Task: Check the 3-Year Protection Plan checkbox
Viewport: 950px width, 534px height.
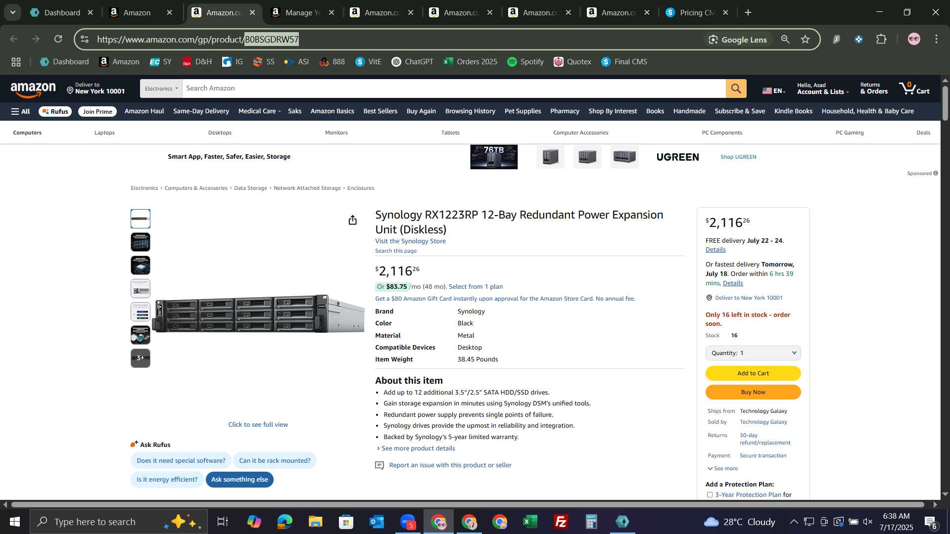Action: click(x=710, y=495)
